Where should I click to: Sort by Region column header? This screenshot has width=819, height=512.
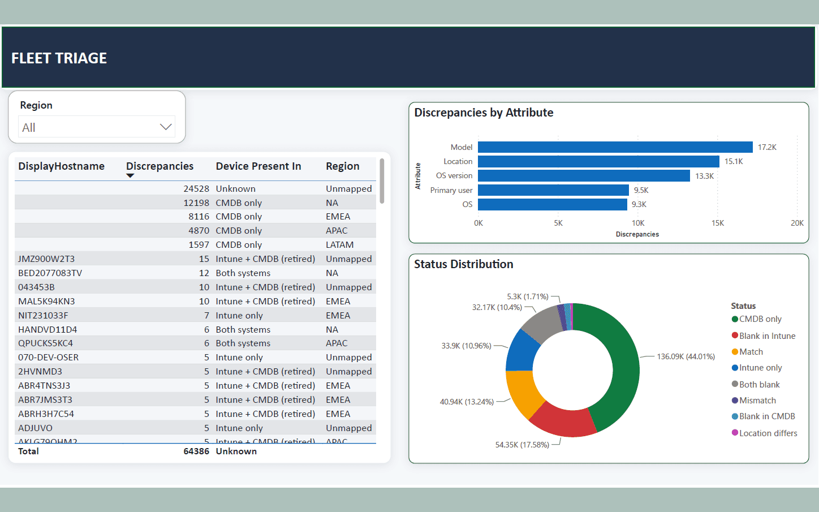point(342,166)
